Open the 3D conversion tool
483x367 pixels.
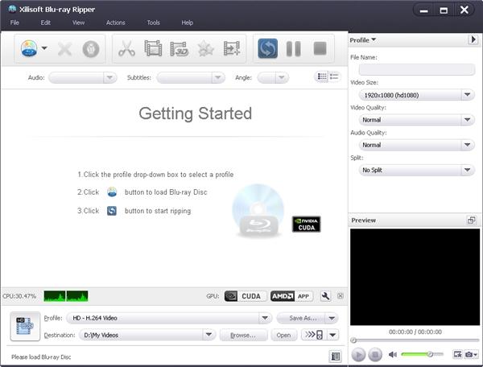coord(179,48)
